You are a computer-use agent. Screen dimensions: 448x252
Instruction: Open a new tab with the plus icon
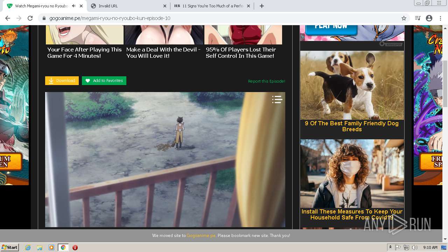[x=261, y=6]
